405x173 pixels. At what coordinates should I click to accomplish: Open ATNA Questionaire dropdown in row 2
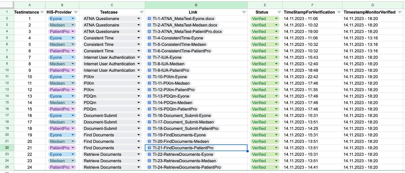click(x=139, y=18)
